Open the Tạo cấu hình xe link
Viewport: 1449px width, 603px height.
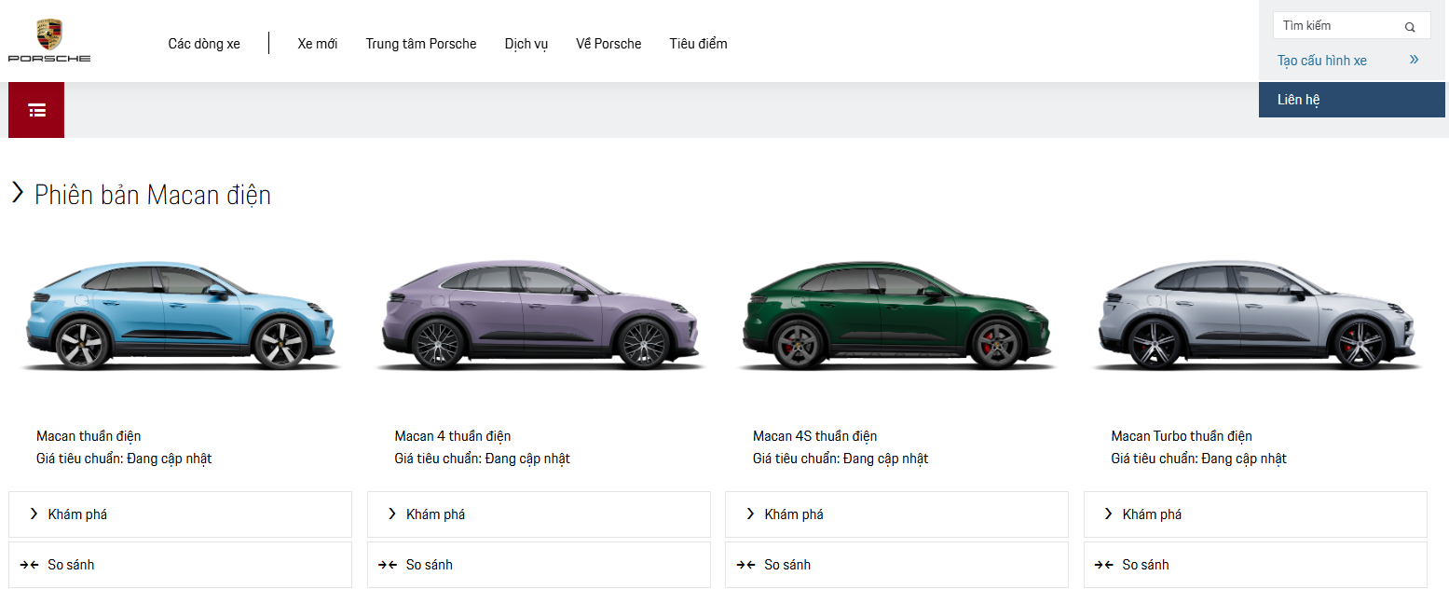click(1320, 59)
